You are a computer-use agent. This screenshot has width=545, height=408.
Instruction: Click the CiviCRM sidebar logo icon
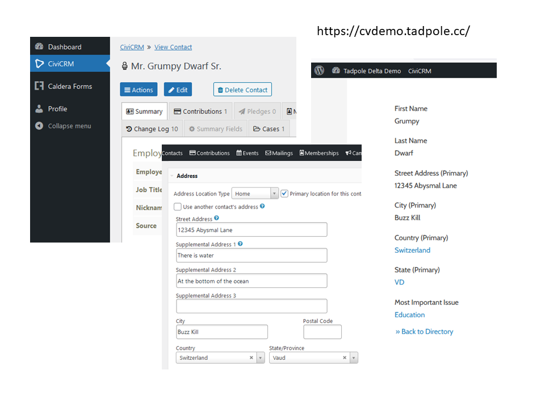[x=39, y=64]
